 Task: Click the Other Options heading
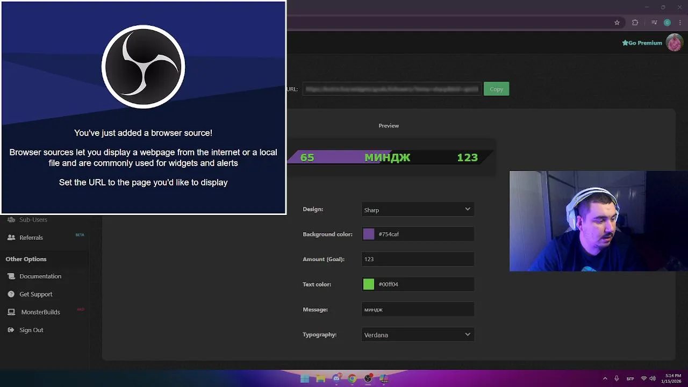point(26,259)
